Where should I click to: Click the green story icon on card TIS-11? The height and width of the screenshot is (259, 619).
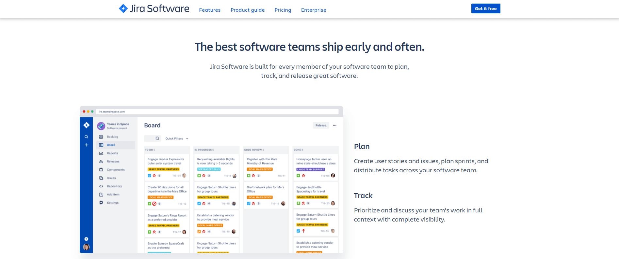(x=249, y=176)
